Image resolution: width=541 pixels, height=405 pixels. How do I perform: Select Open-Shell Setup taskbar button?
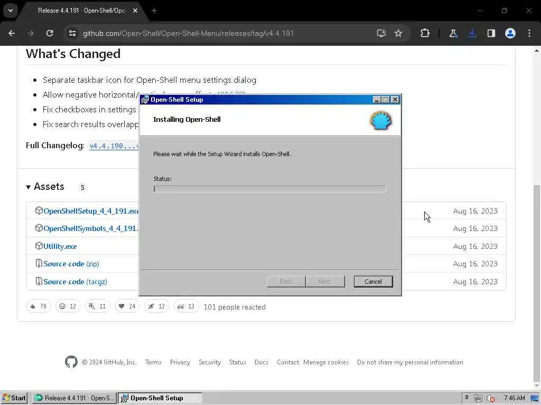point(160,398)
